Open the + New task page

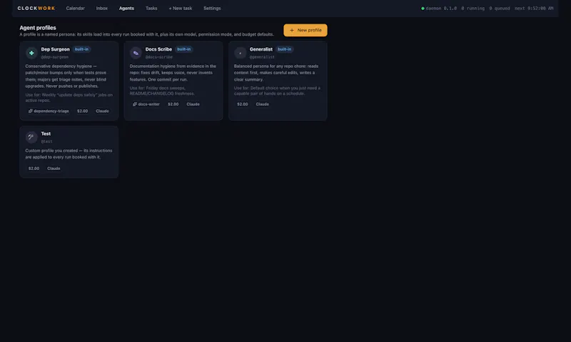[x=181, y=8]
